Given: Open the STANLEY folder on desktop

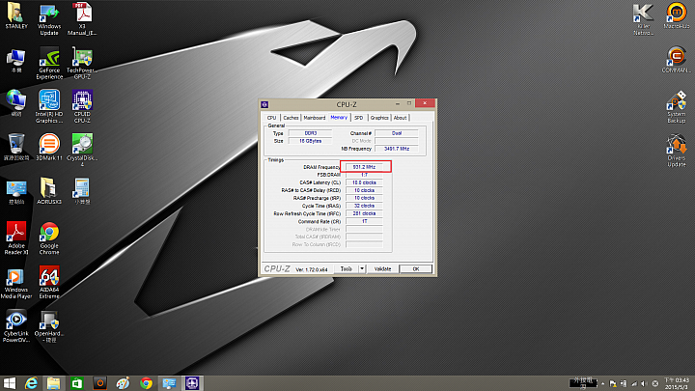Looking at the screenshot, I should (x=16, y=16).
